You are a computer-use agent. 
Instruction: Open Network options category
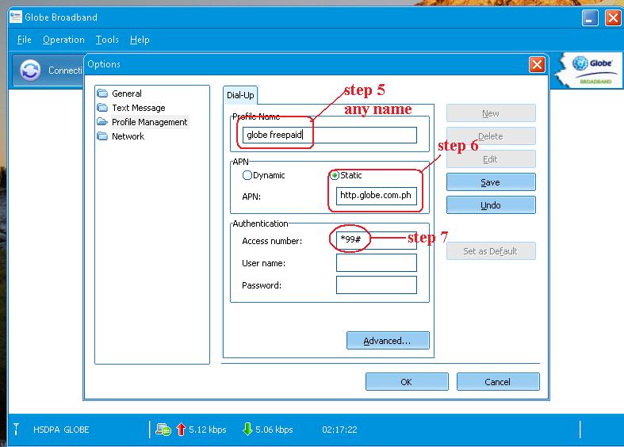pos(128,136)
